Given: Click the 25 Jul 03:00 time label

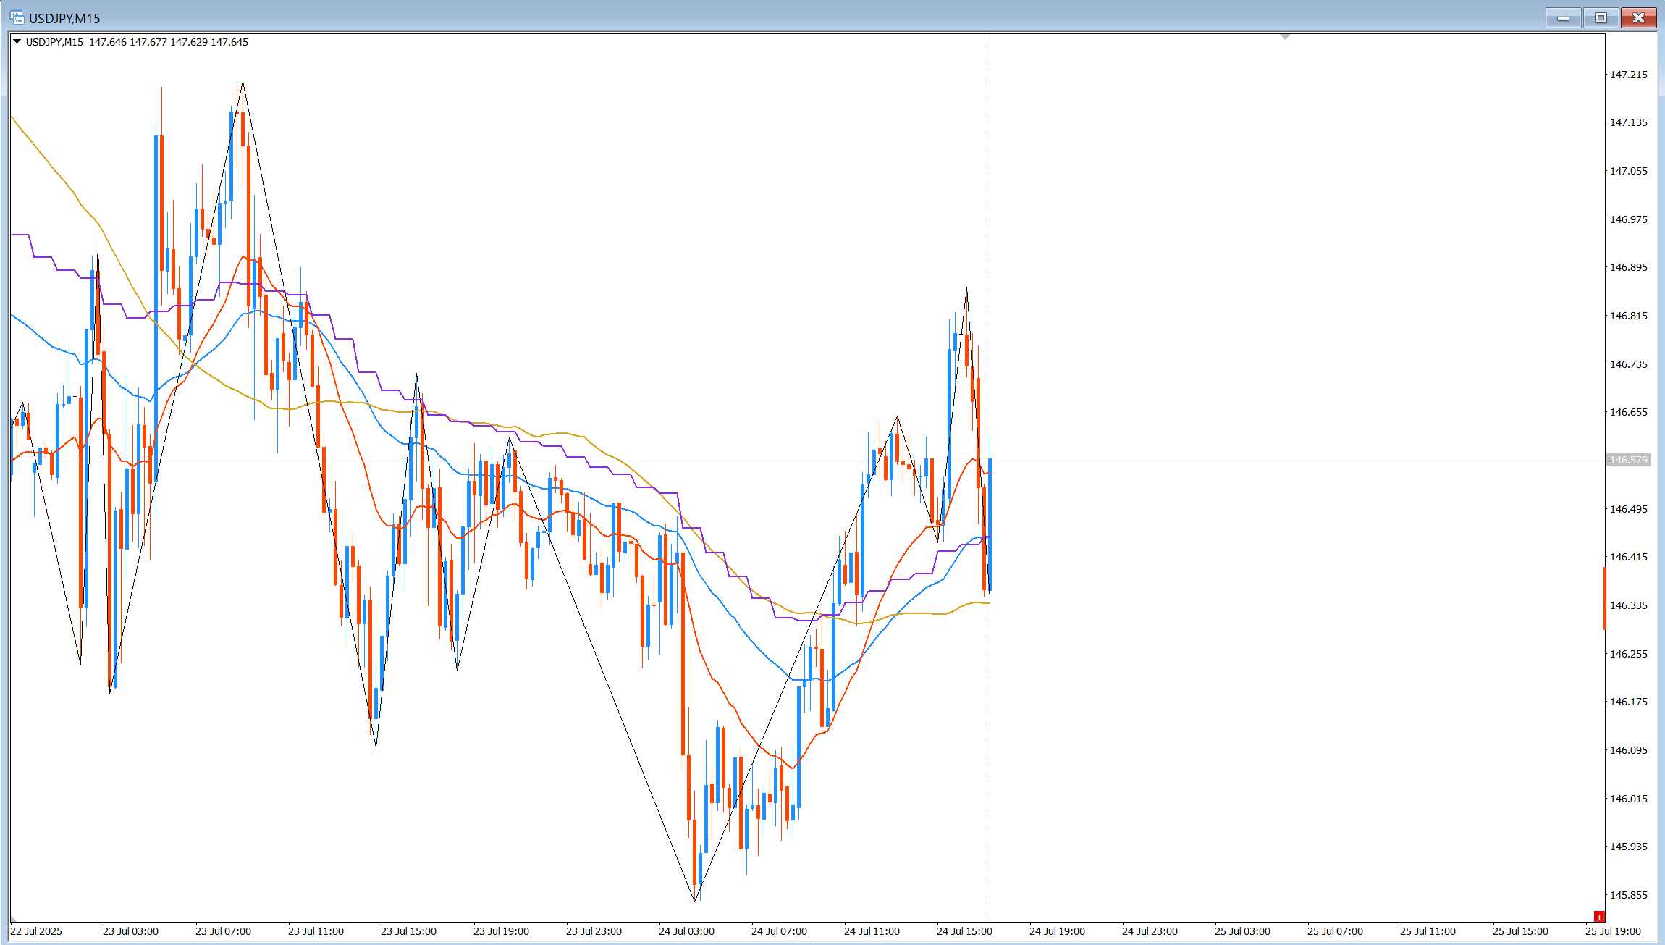Looking at the screenshot, I should 1242,931.
